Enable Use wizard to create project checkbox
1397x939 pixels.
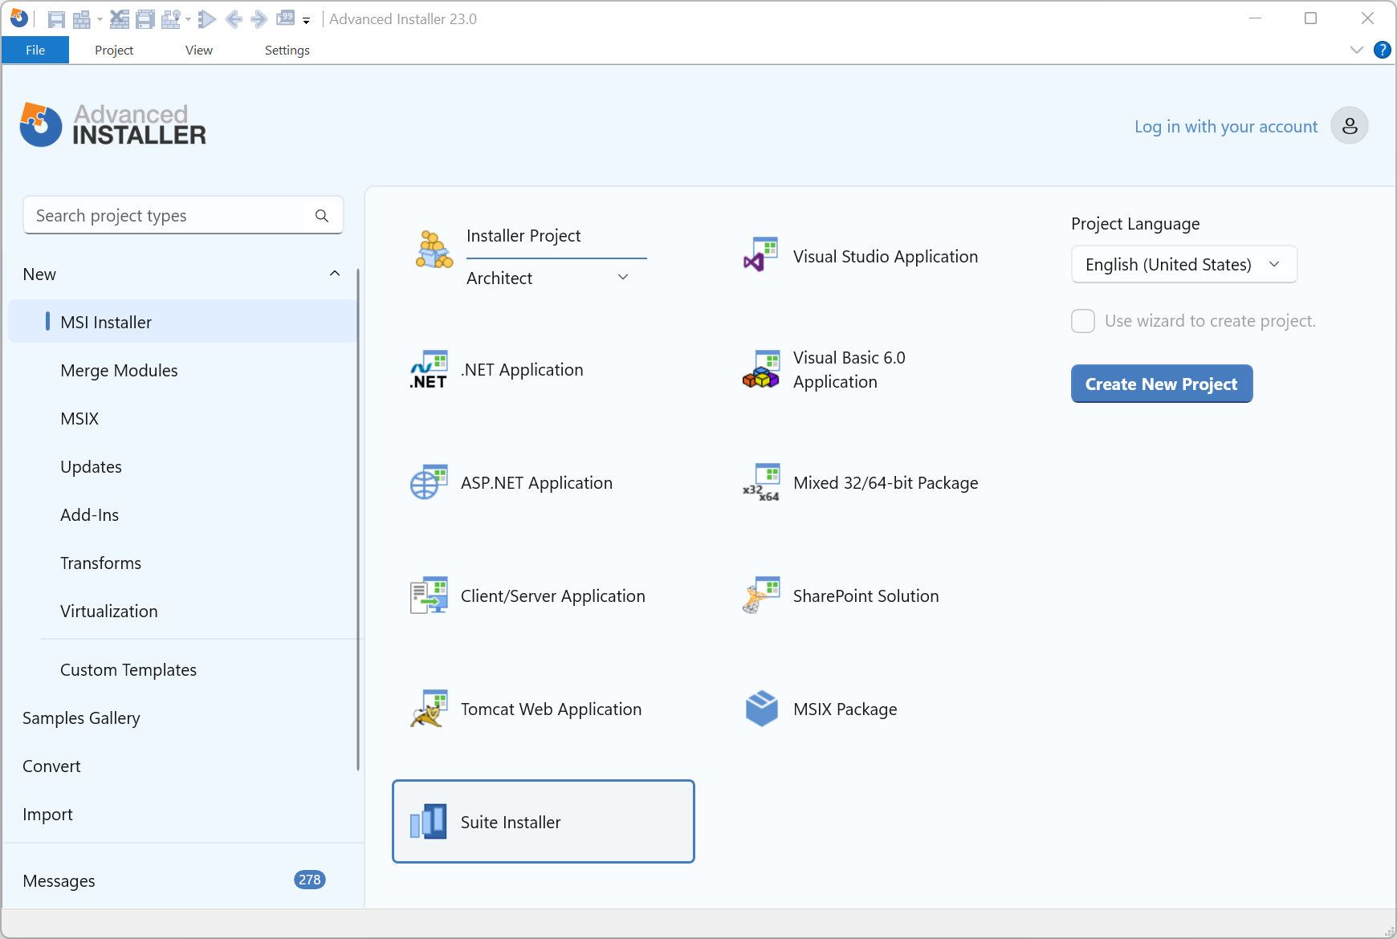point(1083,321)
